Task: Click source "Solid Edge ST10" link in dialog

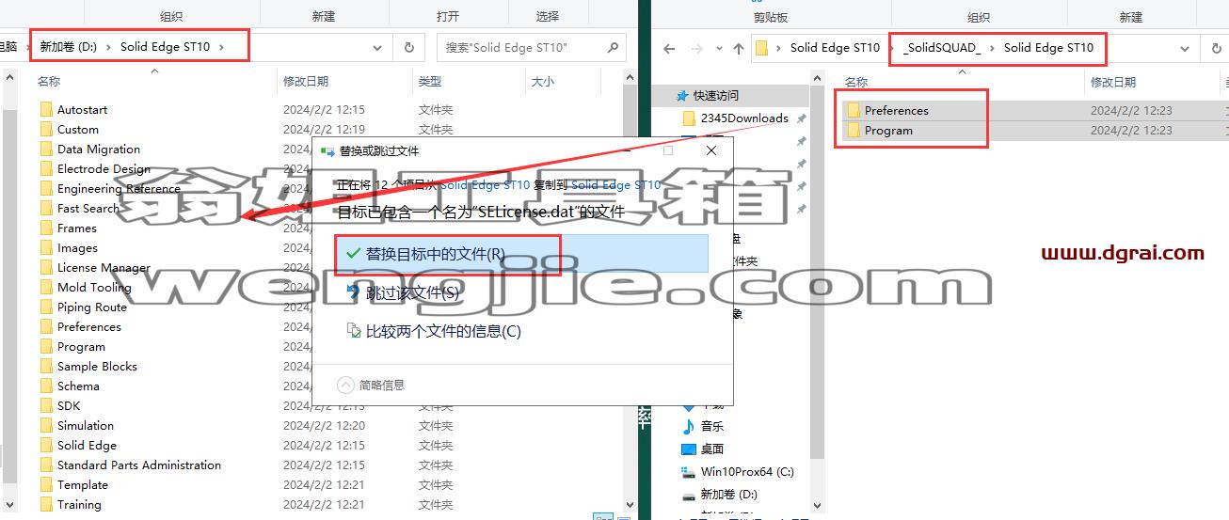Action: [x=485, y=185]
